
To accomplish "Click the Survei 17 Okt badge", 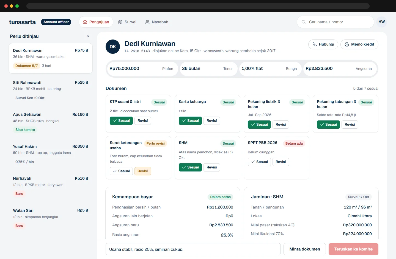I will 359,197.
